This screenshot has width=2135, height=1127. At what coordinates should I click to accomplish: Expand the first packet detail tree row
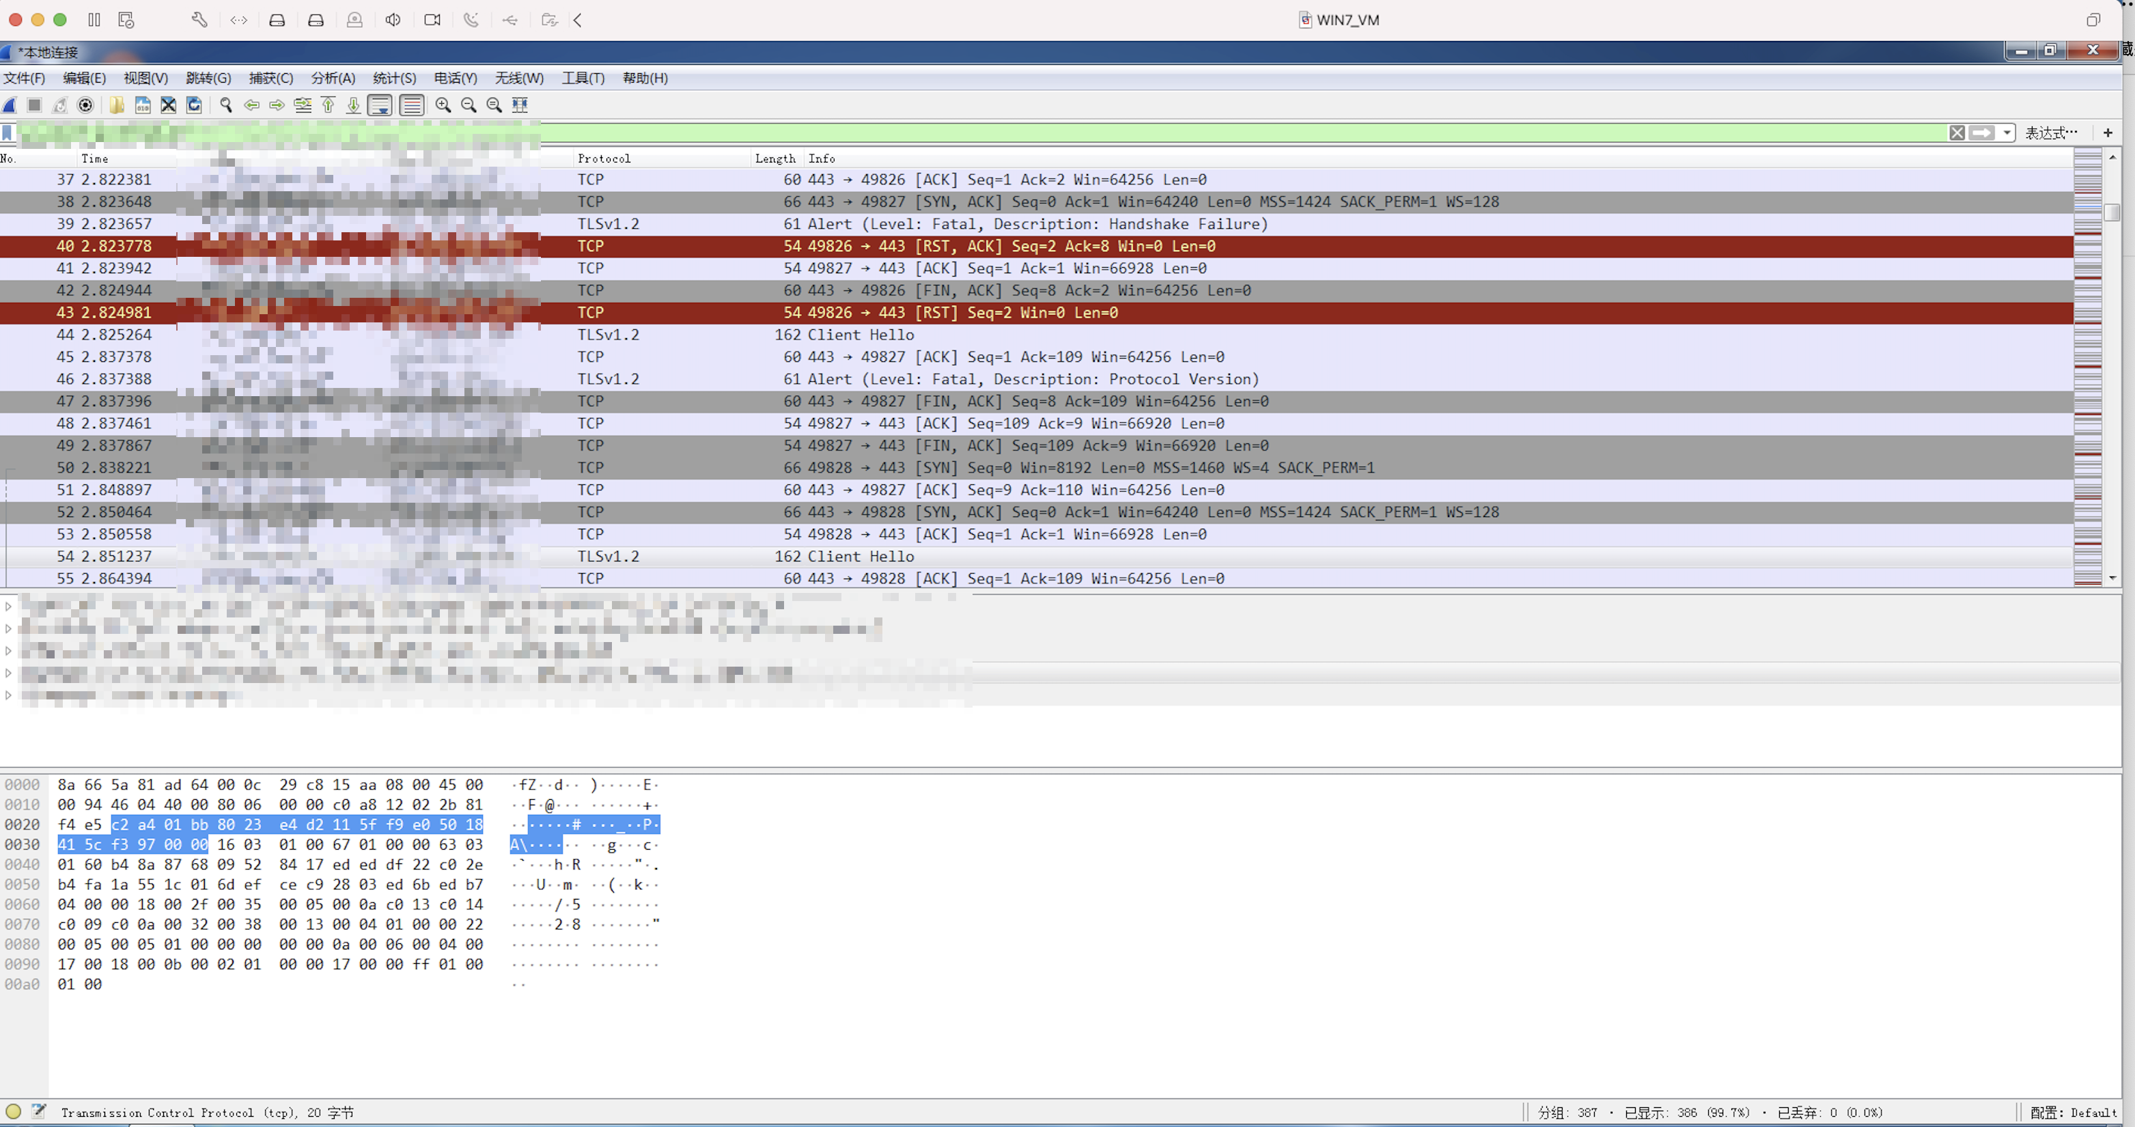pos(8,607)
